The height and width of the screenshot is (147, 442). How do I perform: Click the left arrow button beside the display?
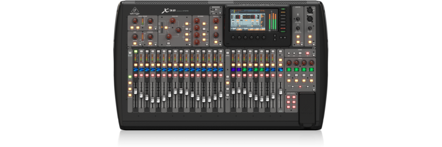(281, 38)
